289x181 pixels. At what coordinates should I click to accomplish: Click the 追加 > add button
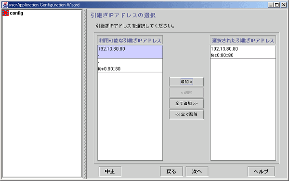pyautogui.click(x=186, y=82)
